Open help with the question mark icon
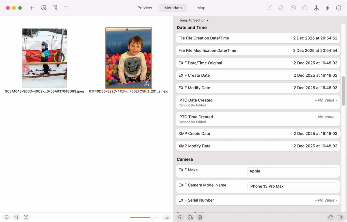 tap(338, 8)
